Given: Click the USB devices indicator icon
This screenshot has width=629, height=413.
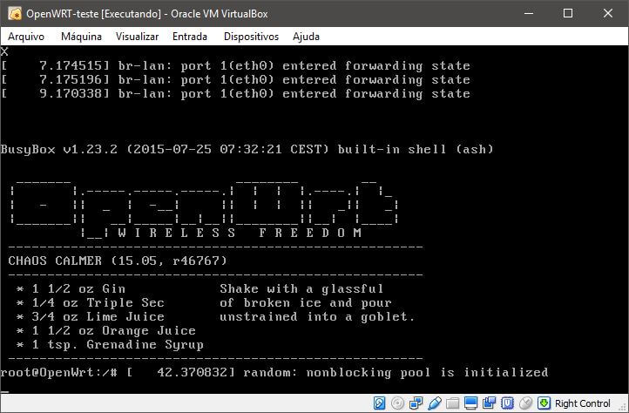Looking at the screenshot, I should coord(434,403).
